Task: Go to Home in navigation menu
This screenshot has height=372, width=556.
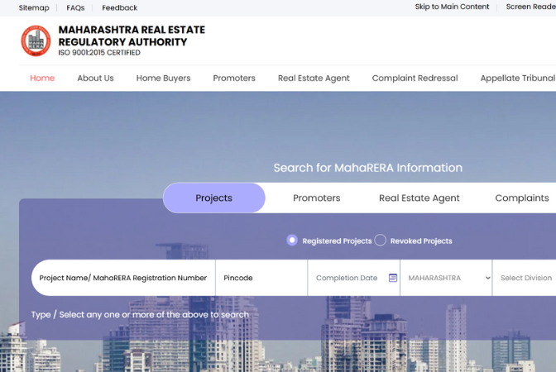Action: pyautogui.click(x=42, y=79)
